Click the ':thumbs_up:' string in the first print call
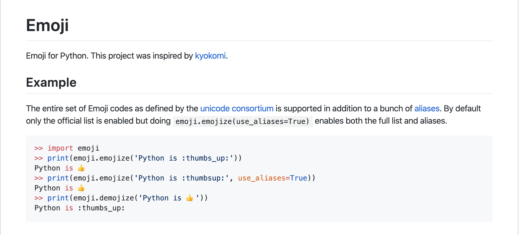Image resolution: width=519 pixels, height=235 pixels. tap(184, 158)
